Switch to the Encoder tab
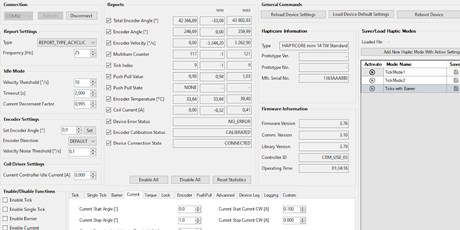 (x=185, y=195)
